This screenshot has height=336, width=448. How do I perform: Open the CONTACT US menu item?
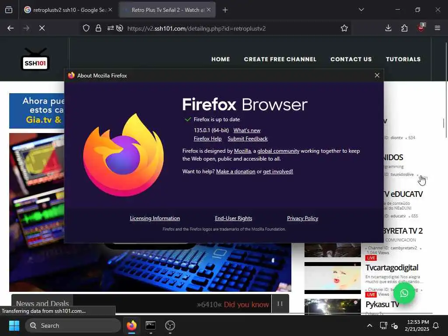click(351, 59)
